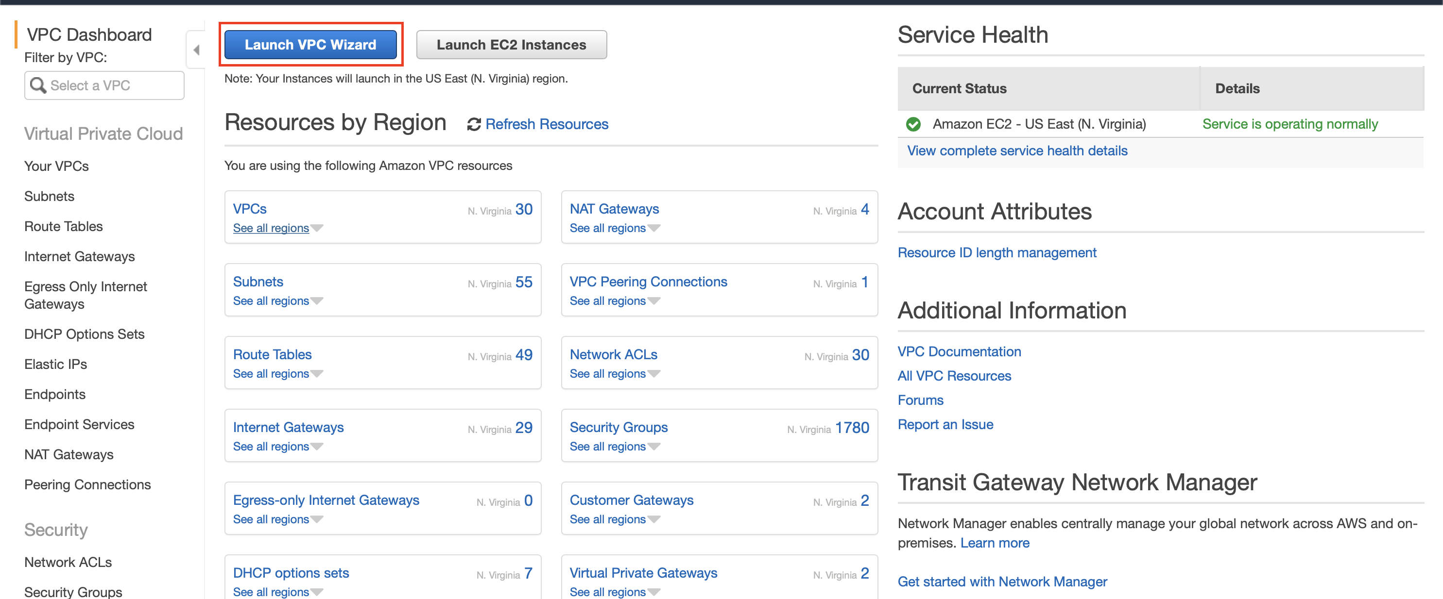Open DHCP Options Sets in sidebar

[84, 334]
